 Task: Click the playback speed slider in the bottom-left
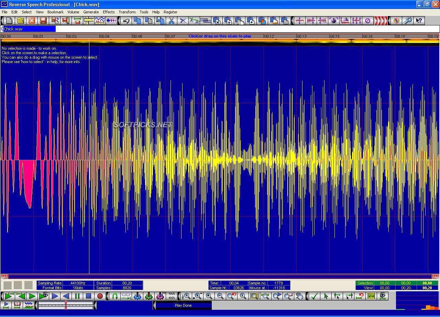coord(66,305)
